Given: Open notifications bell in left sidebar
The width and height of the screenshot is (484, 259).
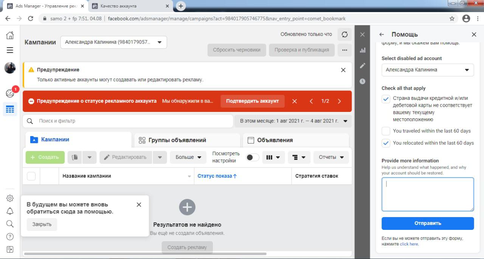Looking at the screenshot, I should click(x=10, y=211).
